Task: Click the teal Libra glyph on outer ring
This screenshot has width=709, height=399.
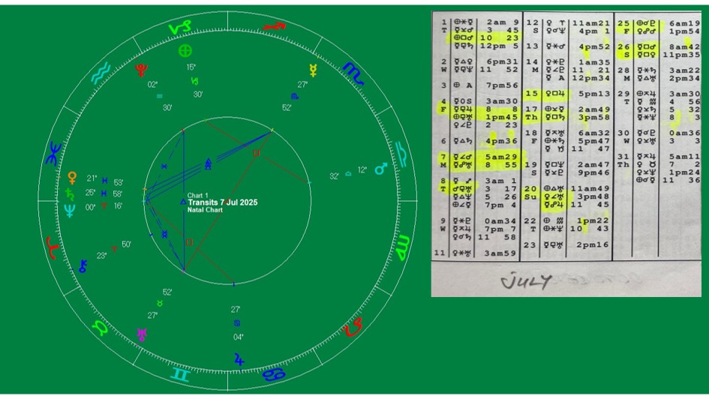Action: 401,154
